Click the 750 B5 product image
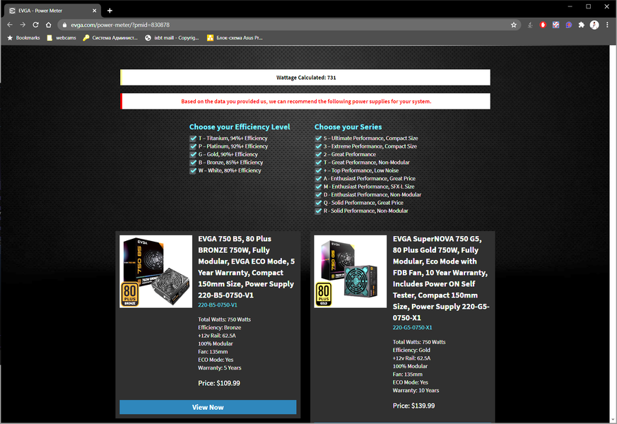This screenshot has height=424, width=617. [x=155, y=271]
